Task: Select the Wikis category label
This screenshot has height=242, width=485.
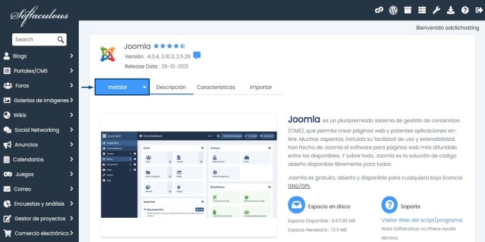Action: coord(20,115)
